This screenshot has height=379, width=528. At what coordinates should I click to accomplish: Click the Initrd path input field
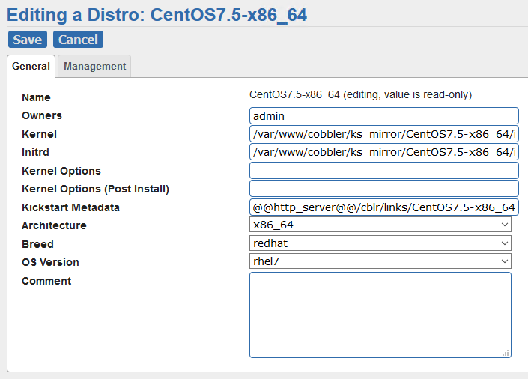click(384, 152)
